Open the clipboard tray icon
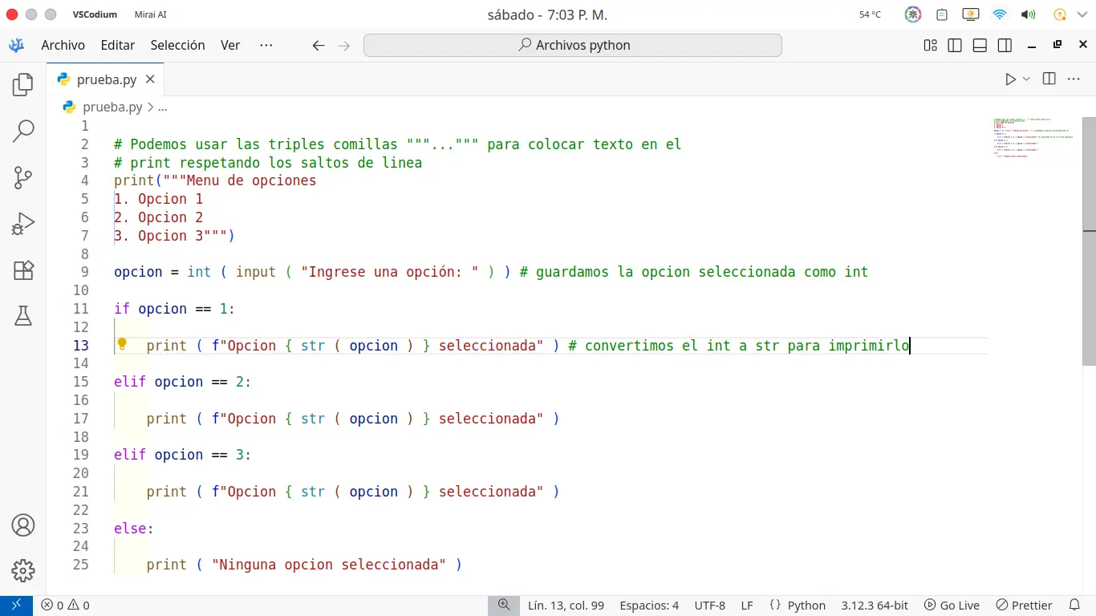The image size is (1096, 616). [x=942, y=14]
